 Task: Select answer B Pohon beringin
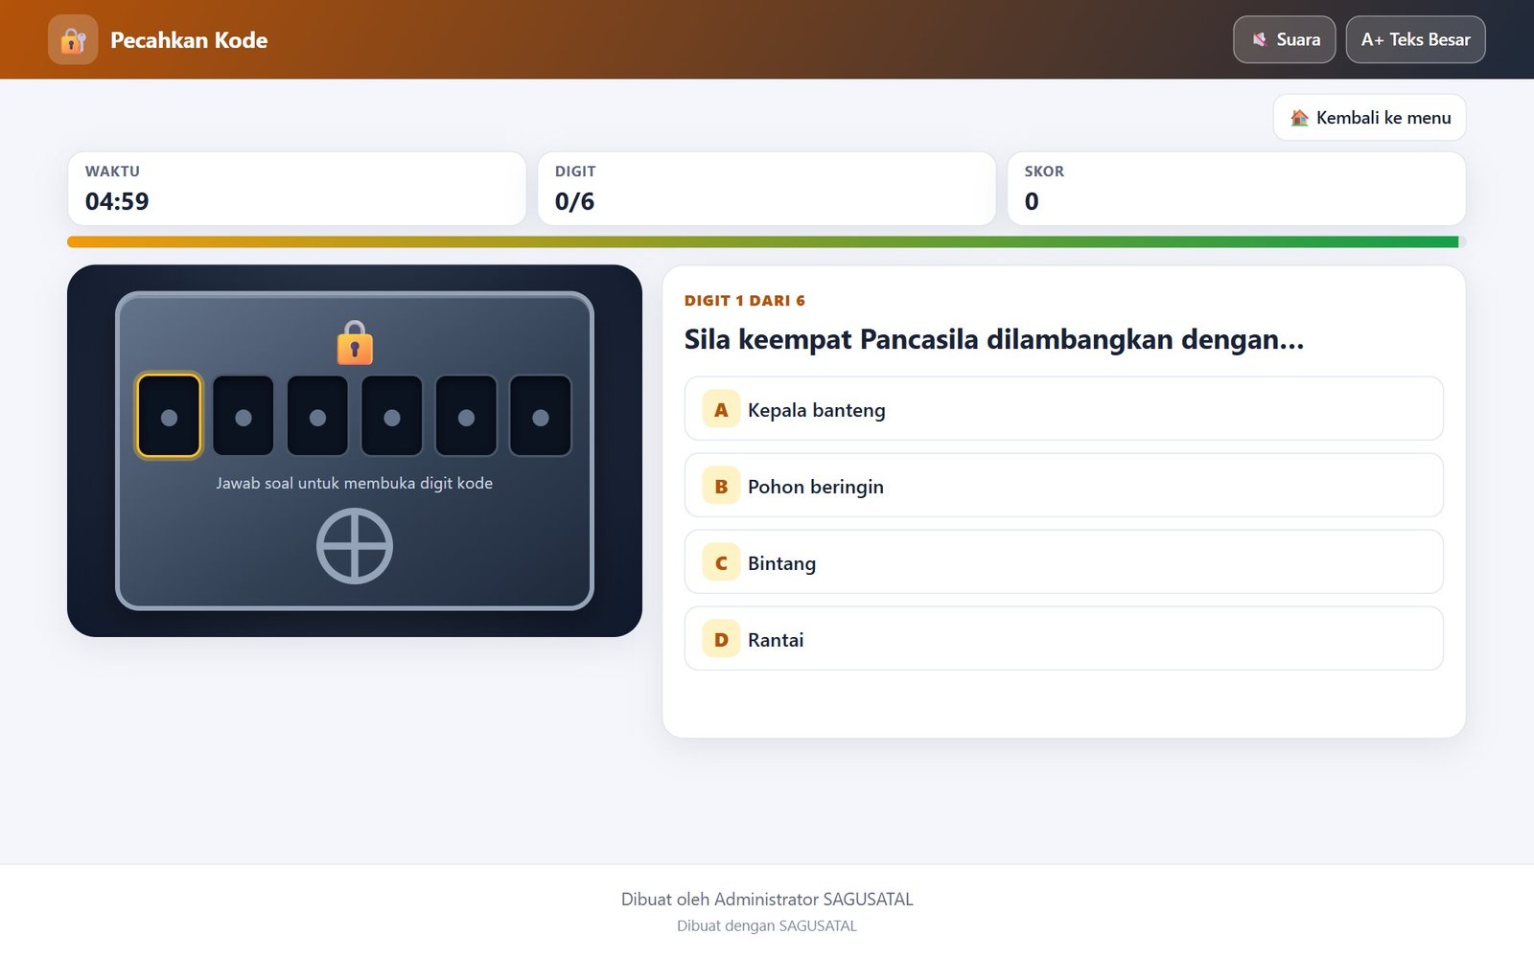[x=1063, y=486]
